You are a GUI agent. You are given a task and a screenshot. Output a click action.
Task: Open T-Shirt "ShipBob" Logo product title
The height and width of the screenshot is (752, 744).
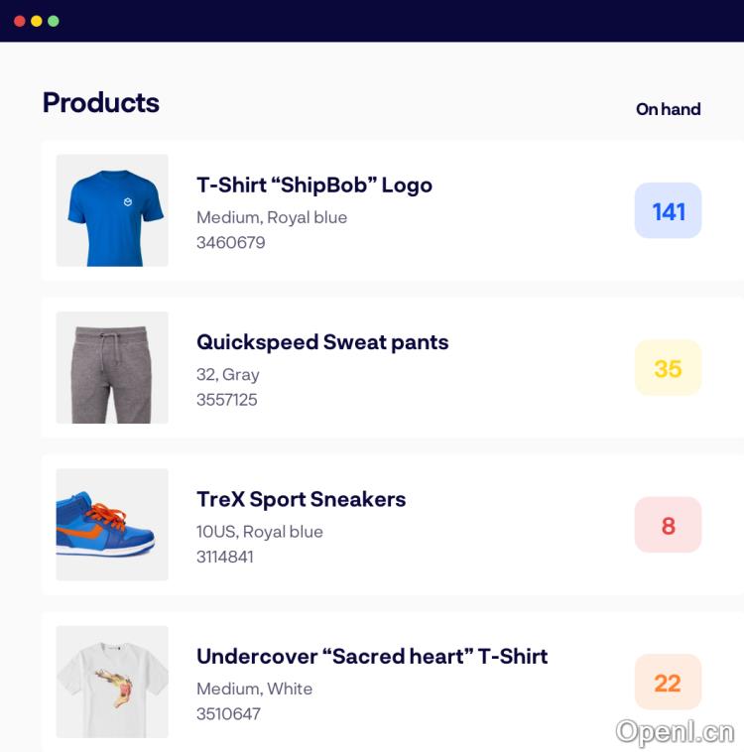click(x=314, y=186)
